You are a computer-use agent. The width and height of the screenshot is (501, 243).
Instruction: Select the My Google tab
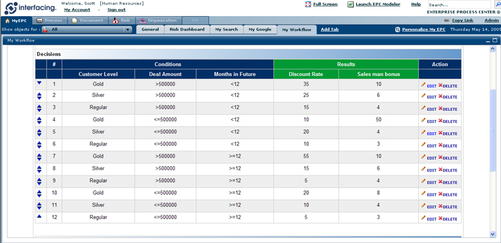pos(260,29)
